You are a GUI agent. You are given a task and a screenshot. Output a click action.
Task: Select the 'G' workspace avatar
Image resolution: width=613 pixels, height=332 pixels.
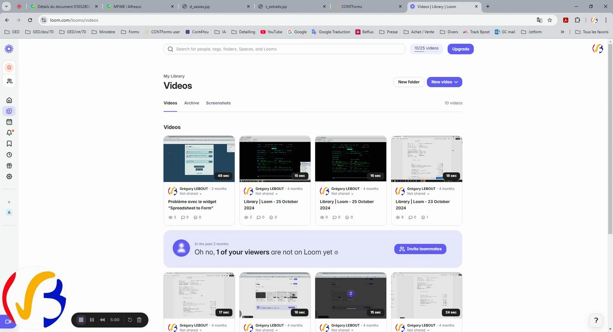point(9,67)
